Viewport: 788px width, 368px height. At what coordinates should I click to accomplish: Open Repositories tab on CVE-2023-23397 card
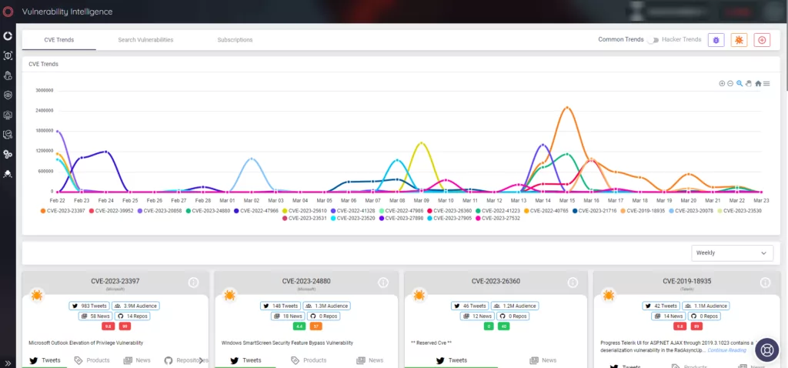pos(186,360)
